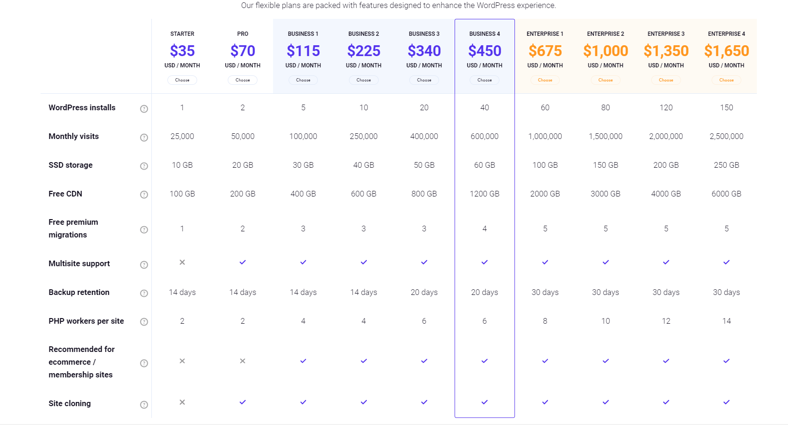Click Enterprise 3 Site cloning checkmark
This screenshot has width=788, height=425.
click(x=666, y=402)
